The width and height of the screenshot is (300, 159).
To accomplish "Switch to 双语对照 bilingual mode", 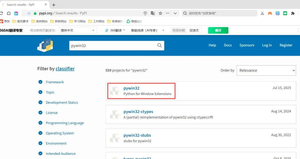I will click(x=179, y=30).
